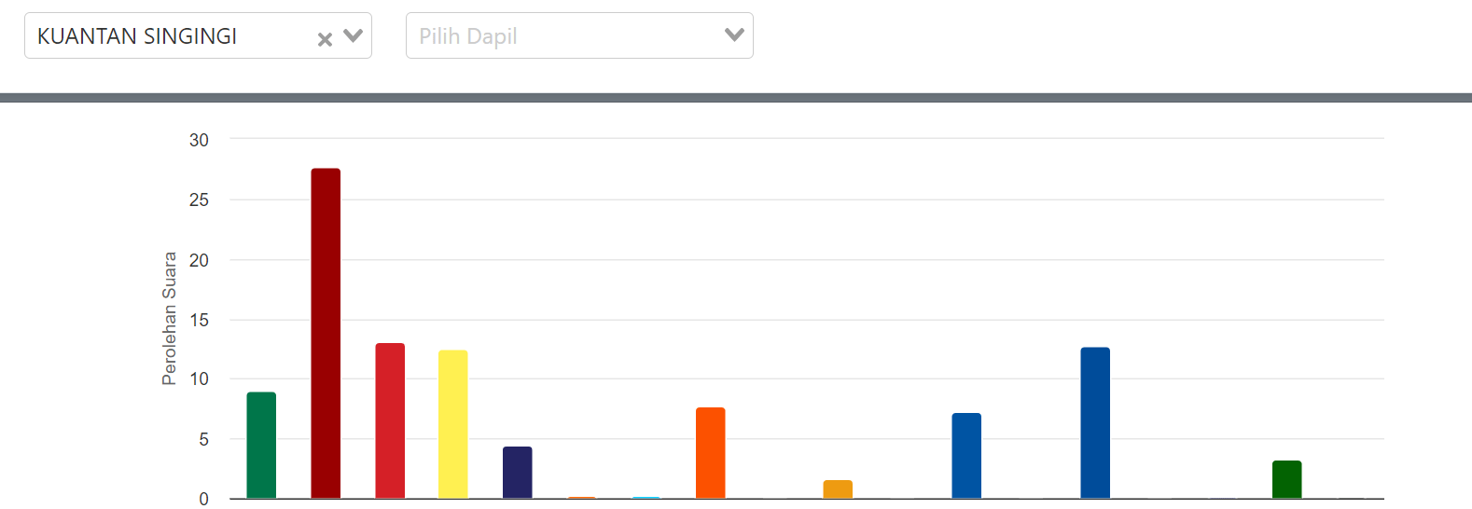
Task: Click the tall blue bar near twelve
Action: [x=1095, y=422]
